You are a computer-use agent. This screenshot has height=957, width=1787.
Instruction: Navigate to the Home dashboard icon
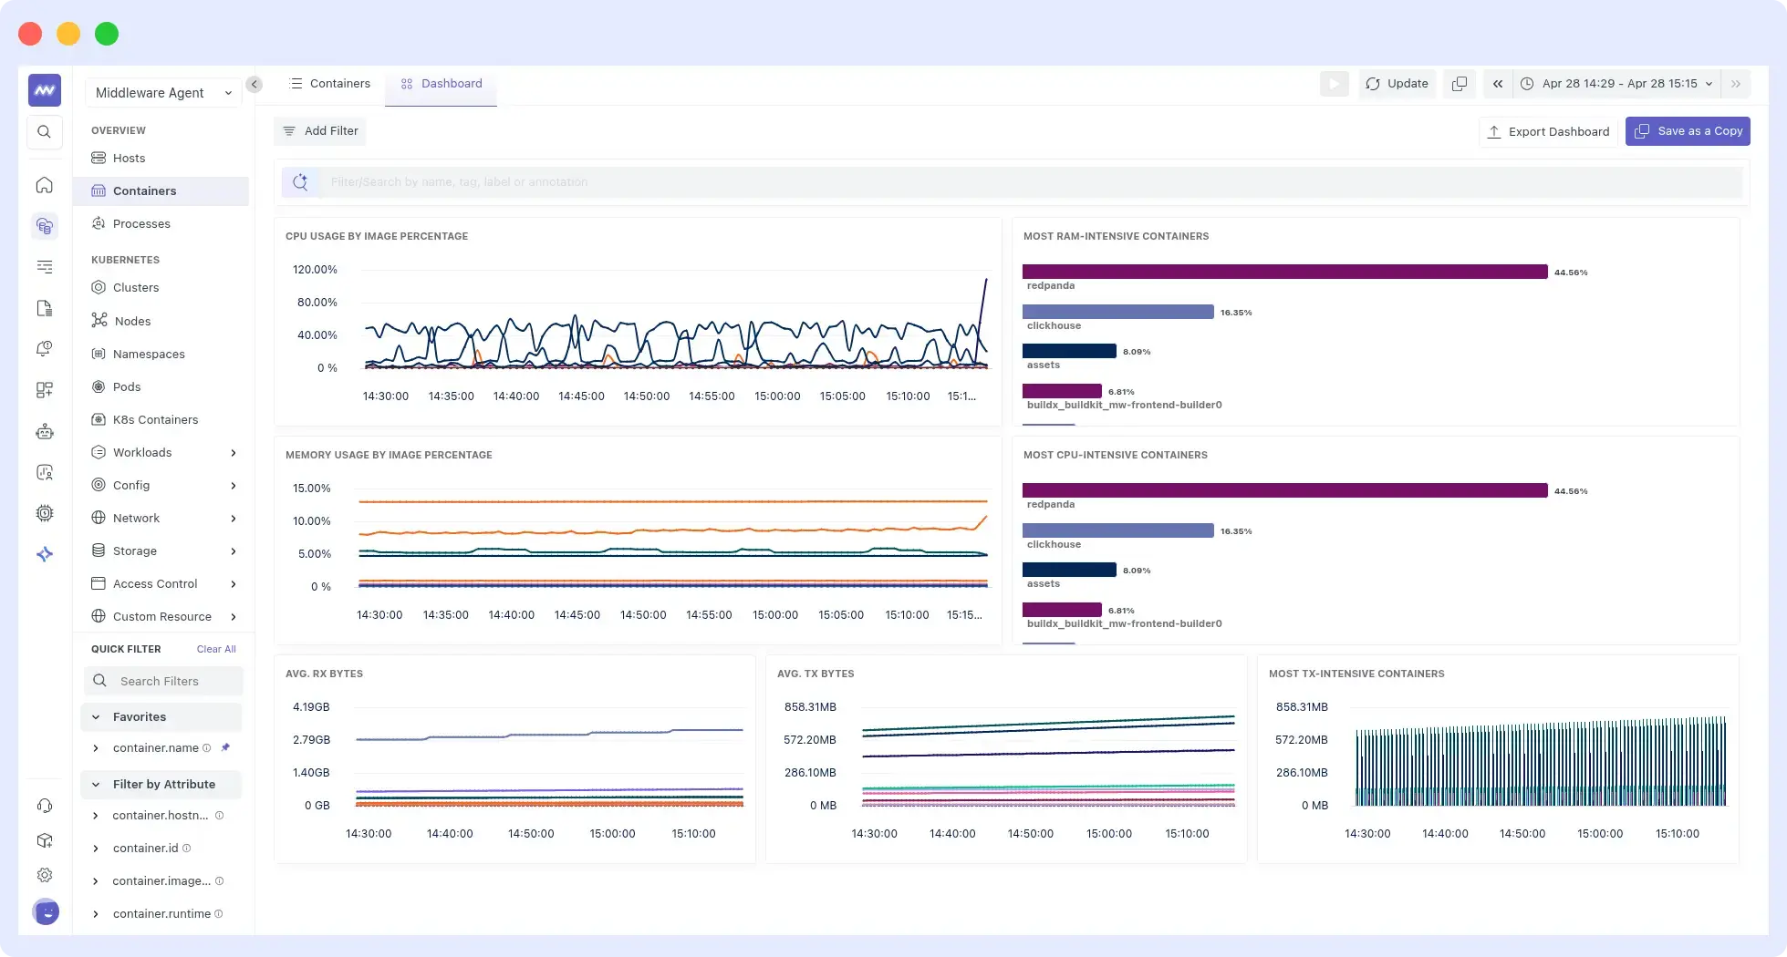click(x=45, y=185)
